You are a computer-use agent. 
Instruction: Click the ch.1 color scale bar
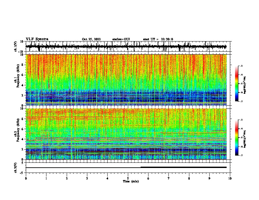click(236, 84)
